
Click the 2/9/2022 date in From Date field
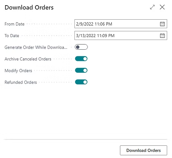coord(85,24)
